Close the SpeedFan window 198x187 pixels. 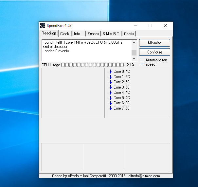165,26
